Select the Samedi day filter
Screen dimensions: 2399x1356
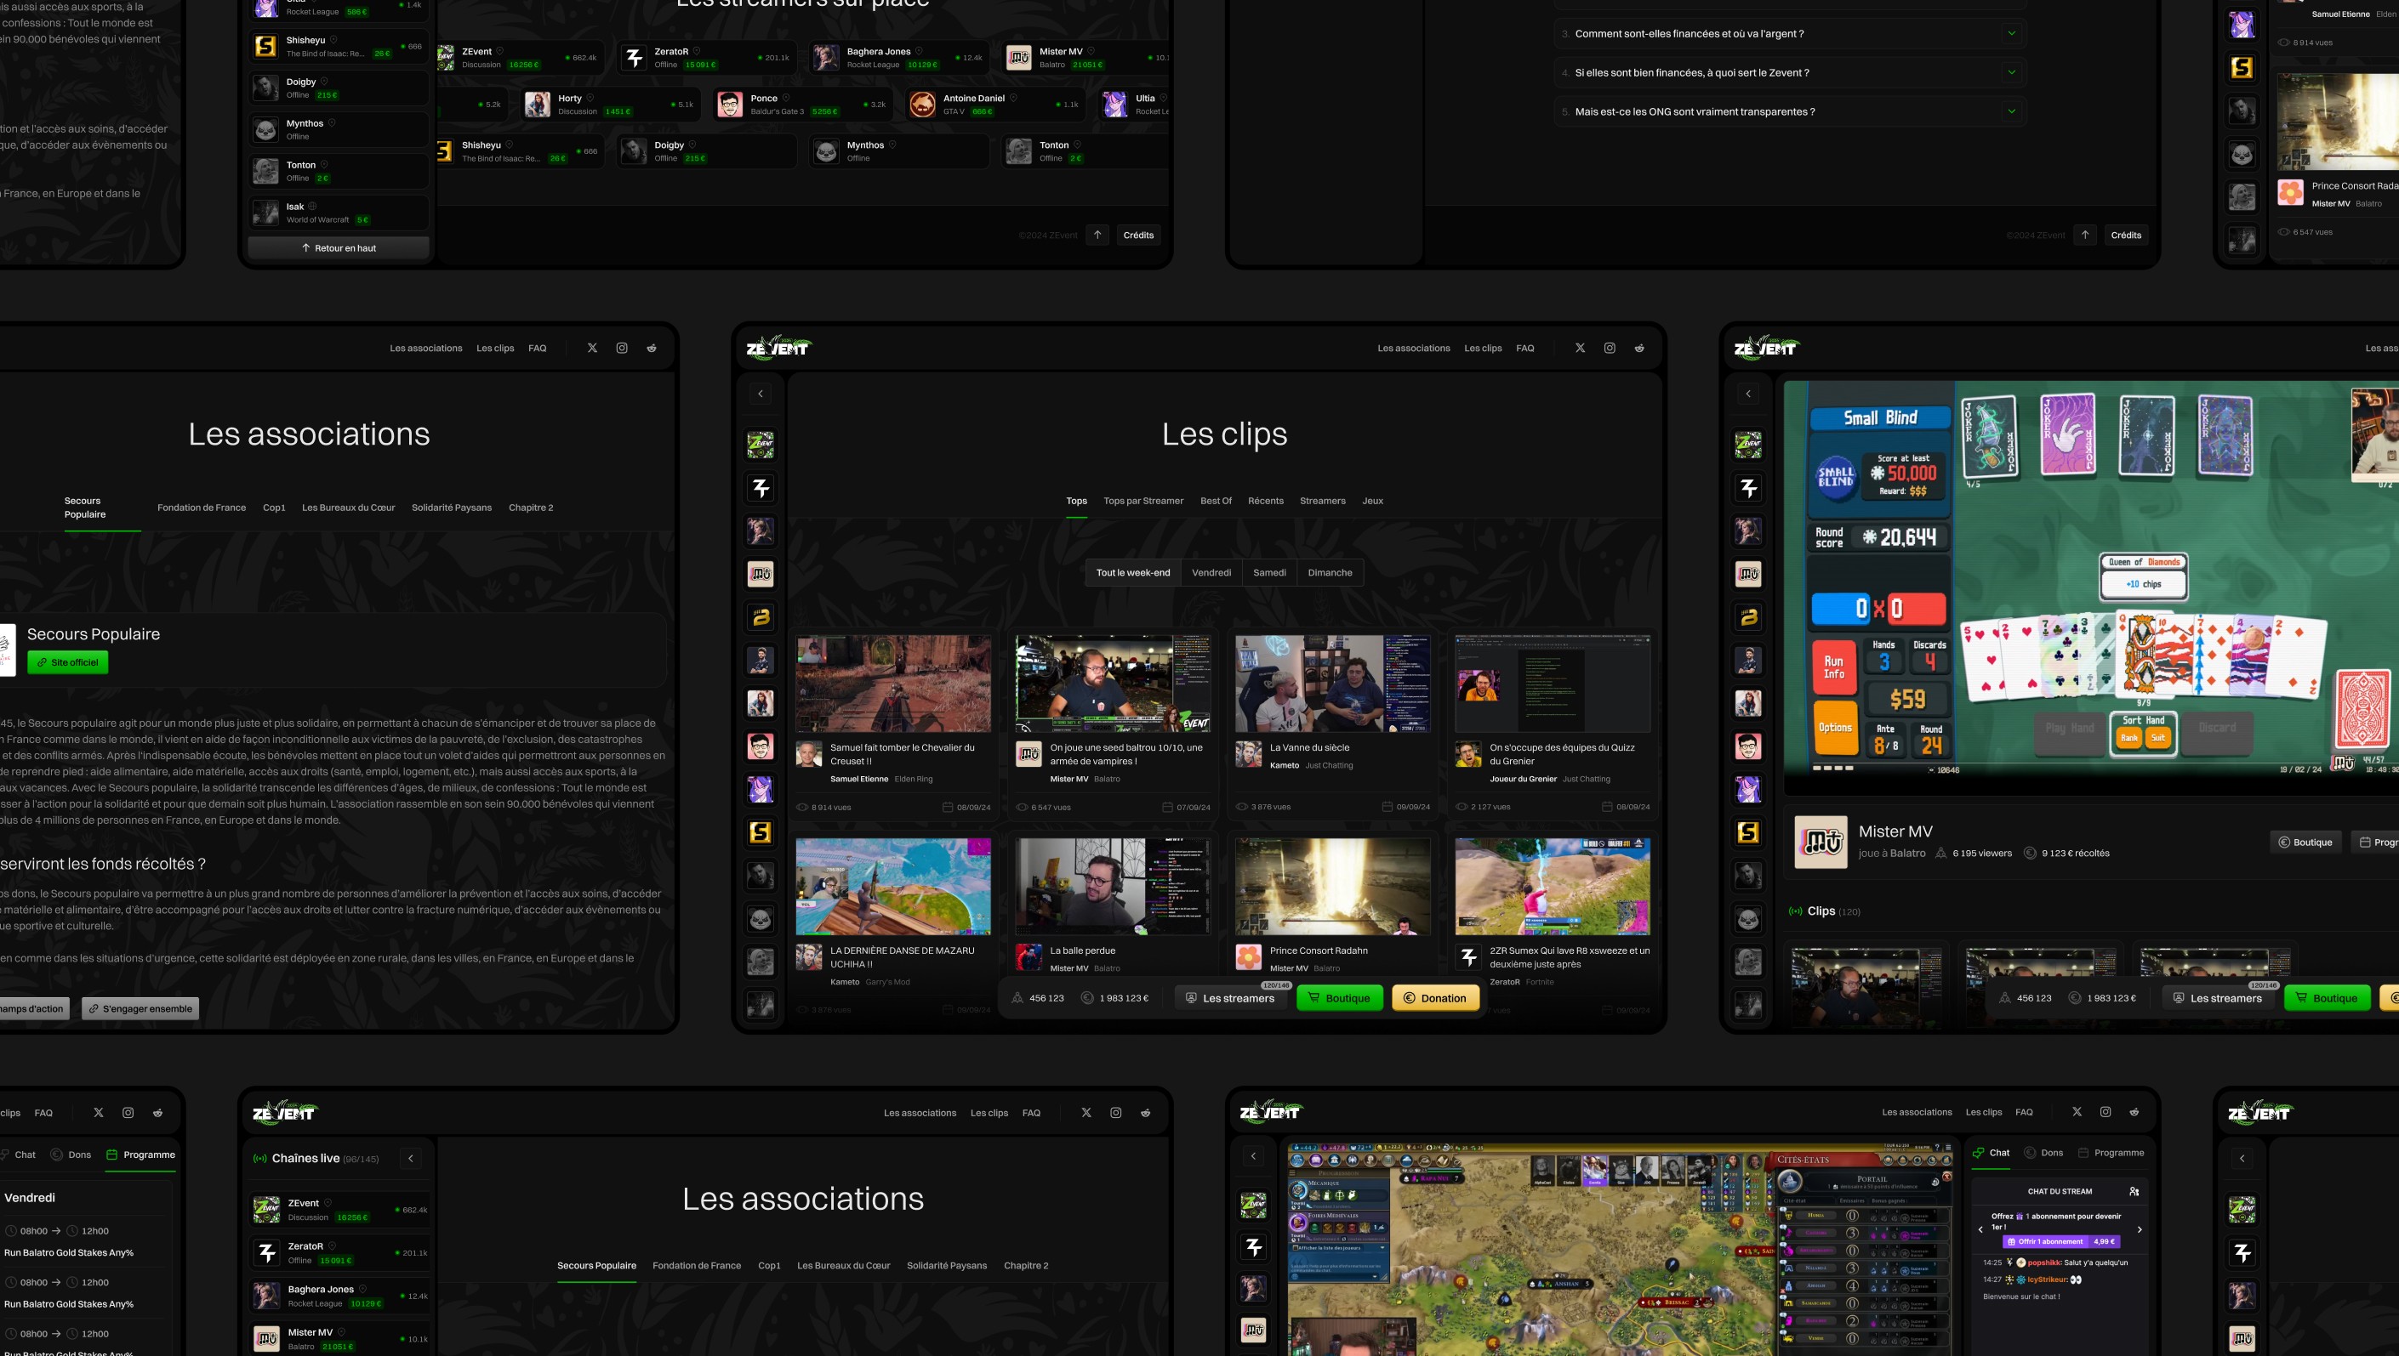(1269, 573)
